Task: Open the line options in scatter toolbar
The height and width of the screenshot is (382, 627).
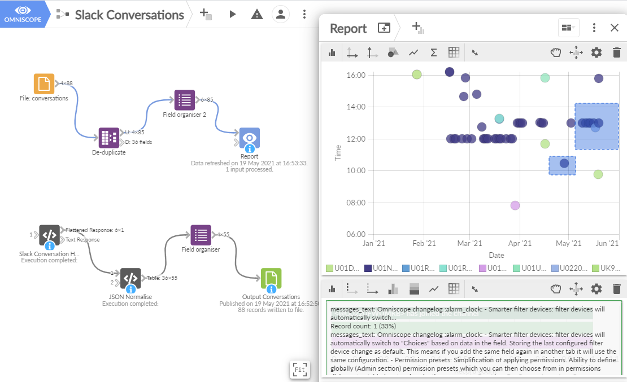Action: click(413, 52)
